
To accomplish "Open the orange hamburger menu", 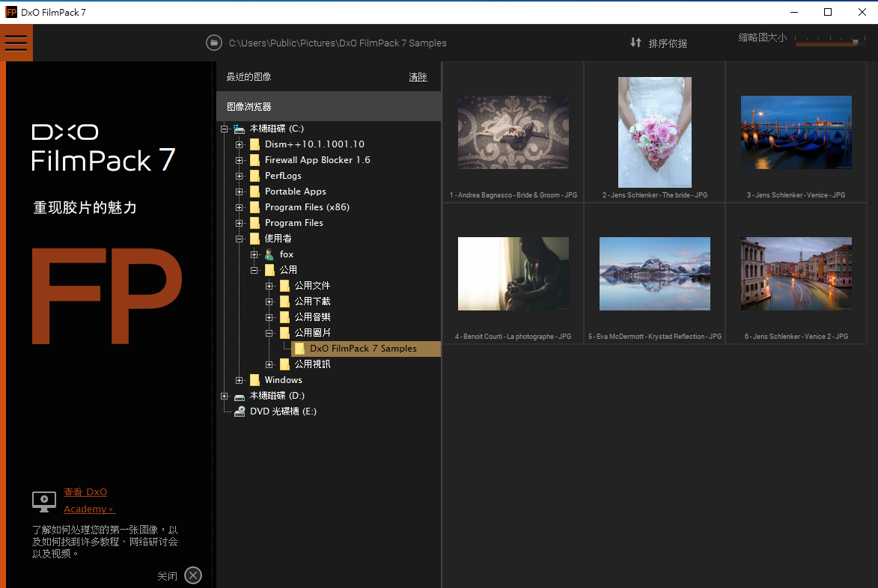I will (x=16, y=43).
